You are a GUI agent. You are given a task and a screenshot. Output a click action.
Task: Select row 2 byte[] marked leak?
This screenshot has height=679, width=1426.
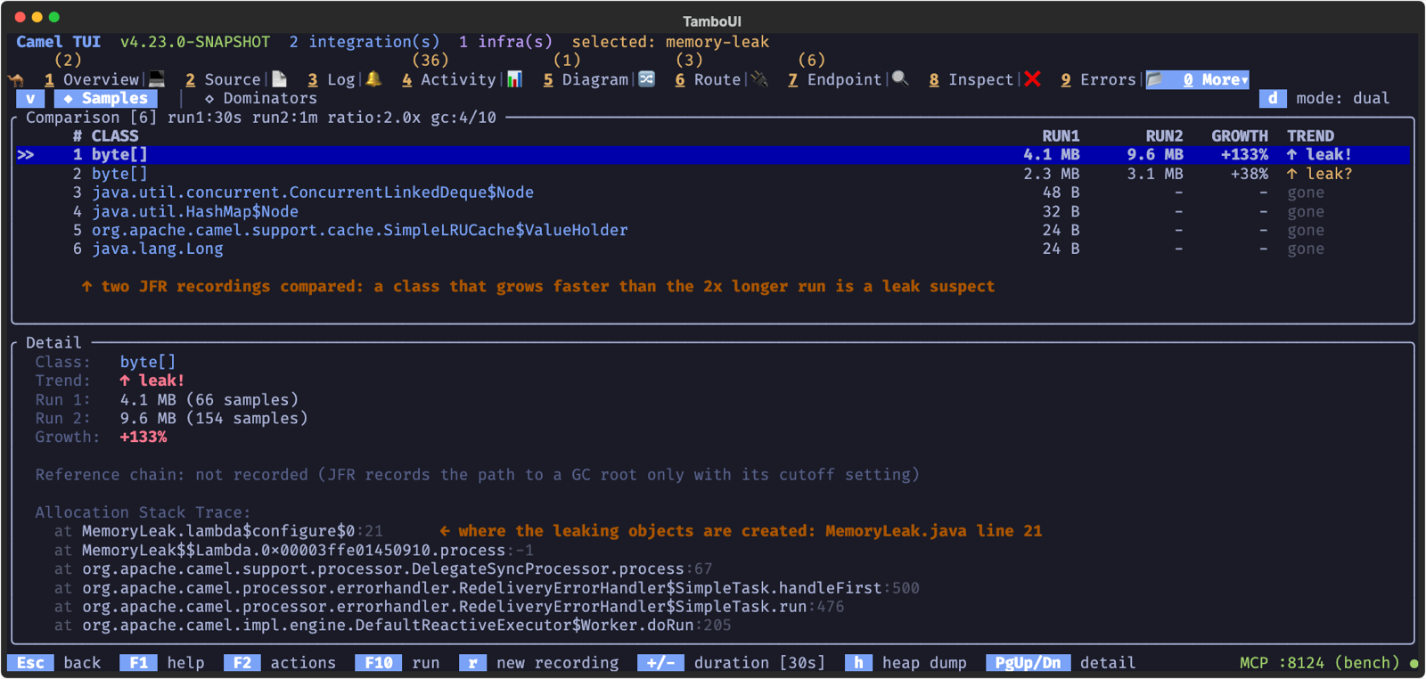pos(713,174)
